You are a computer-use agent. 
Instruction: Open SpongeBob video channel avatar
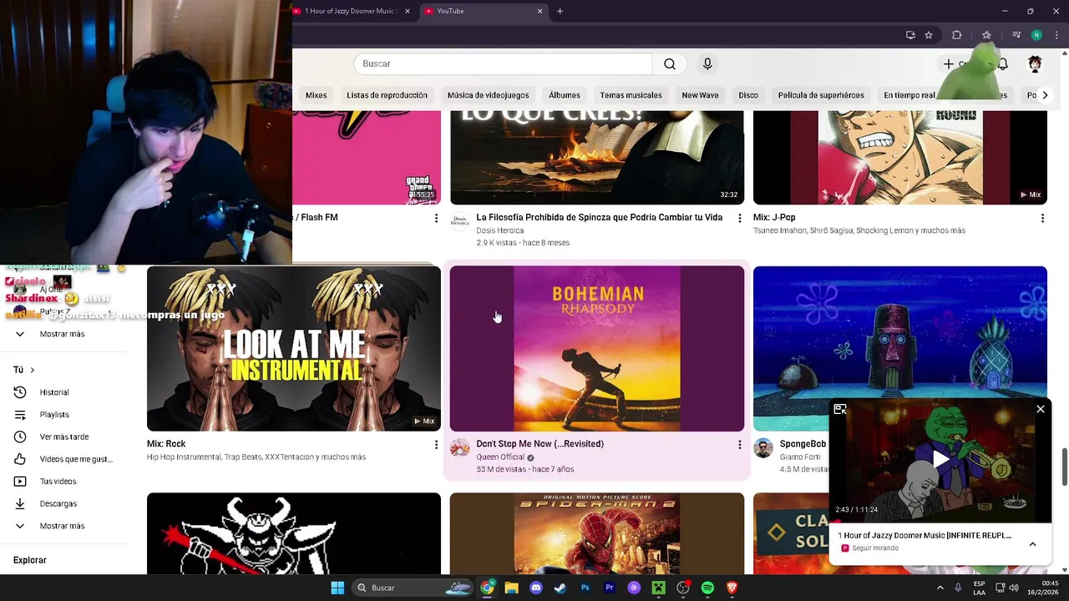pos(763,448)
